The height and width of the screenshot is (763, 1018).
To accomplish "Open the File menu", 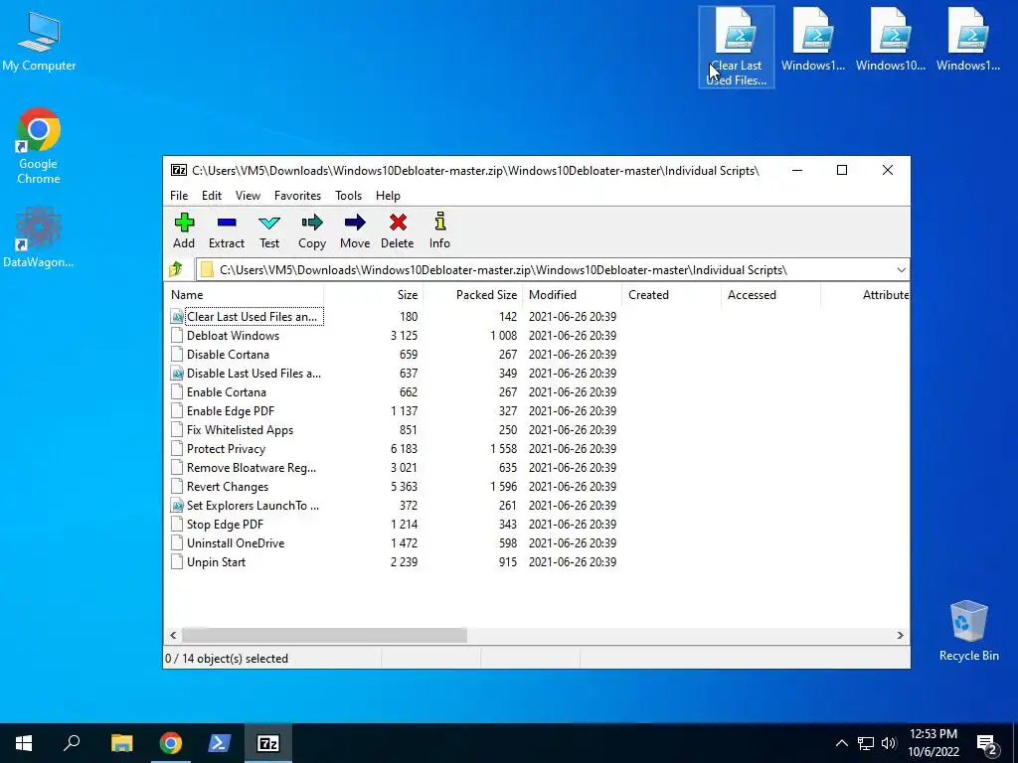I will 179,196.
